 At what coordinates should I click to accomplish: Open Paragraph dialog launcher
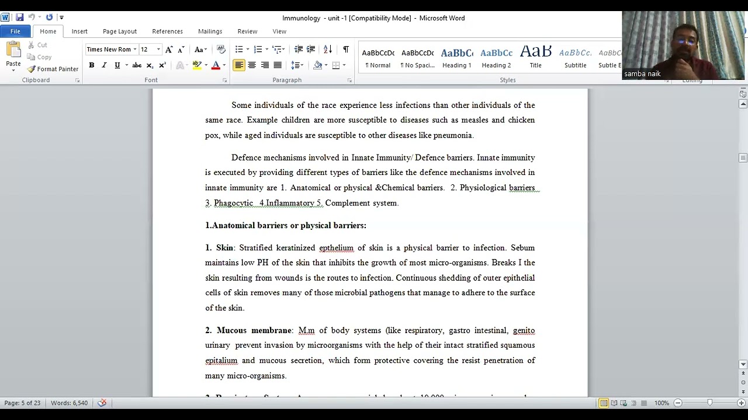[x=349, y=80]
